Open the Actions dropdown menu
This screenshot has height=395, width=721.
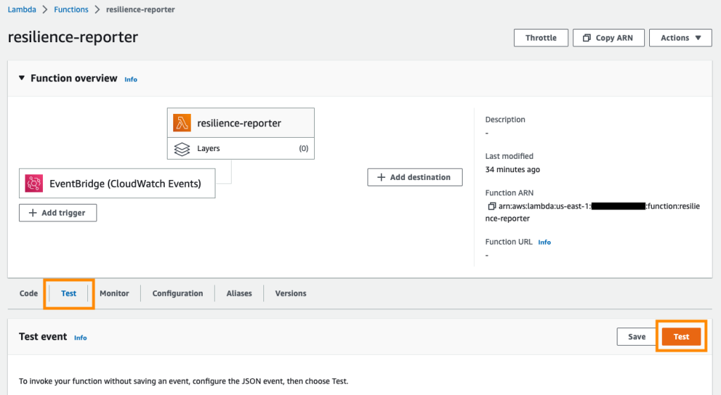680,38
